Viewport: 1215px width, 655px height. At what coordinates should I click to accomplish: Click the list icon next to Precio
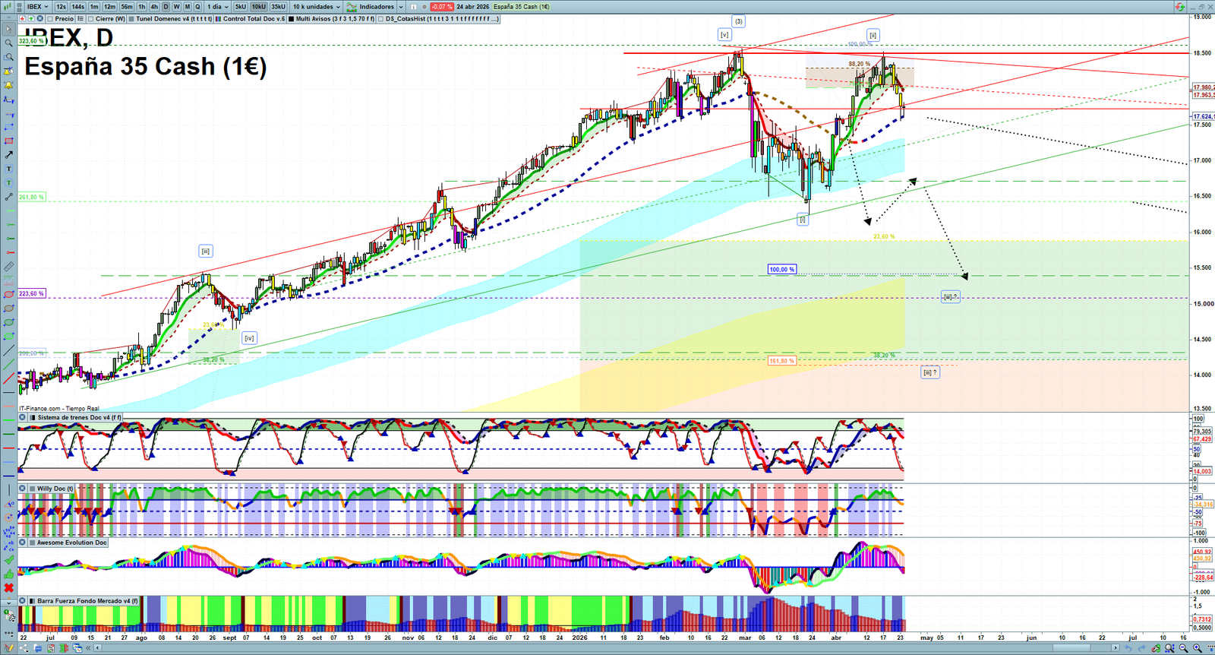coord(80,18)
